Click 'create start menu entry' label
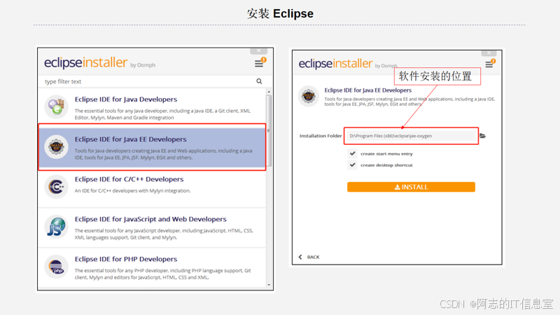Viewport: 560px width, 315px height. click(386, 154)
